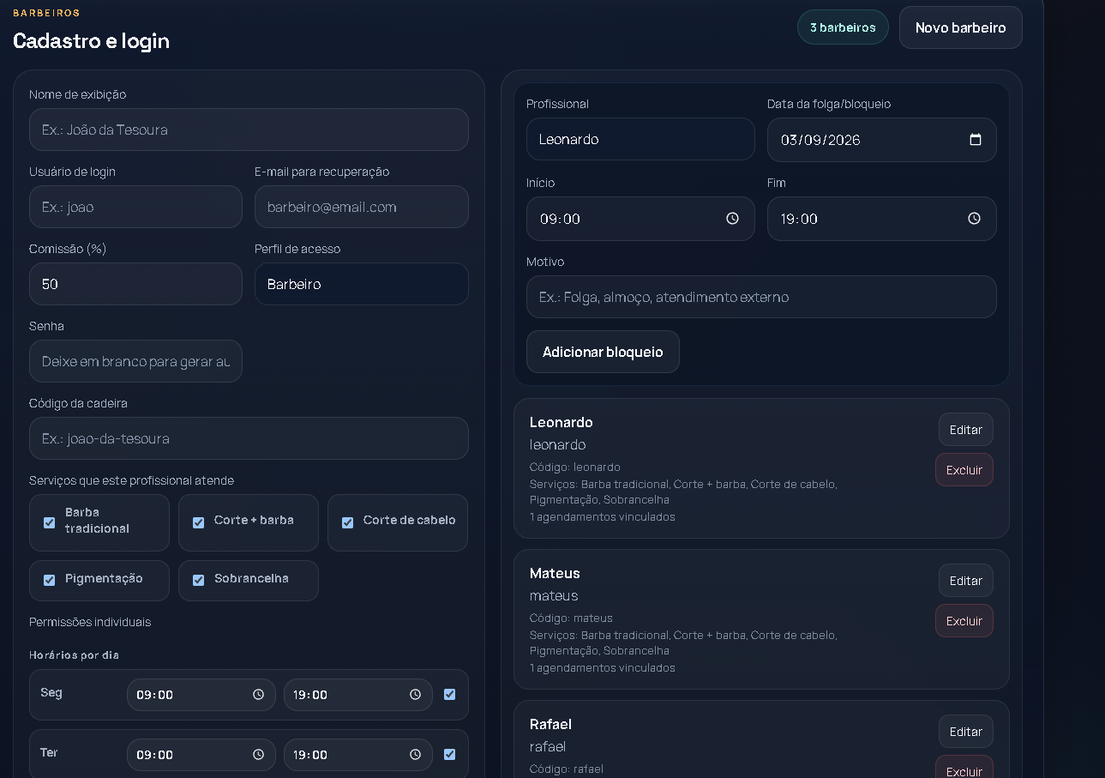Image resolution: width=1105 pixels, height=778 pixels.
Task: Toggle Corte de cabelo checkbox
Action: coord(347,522)
